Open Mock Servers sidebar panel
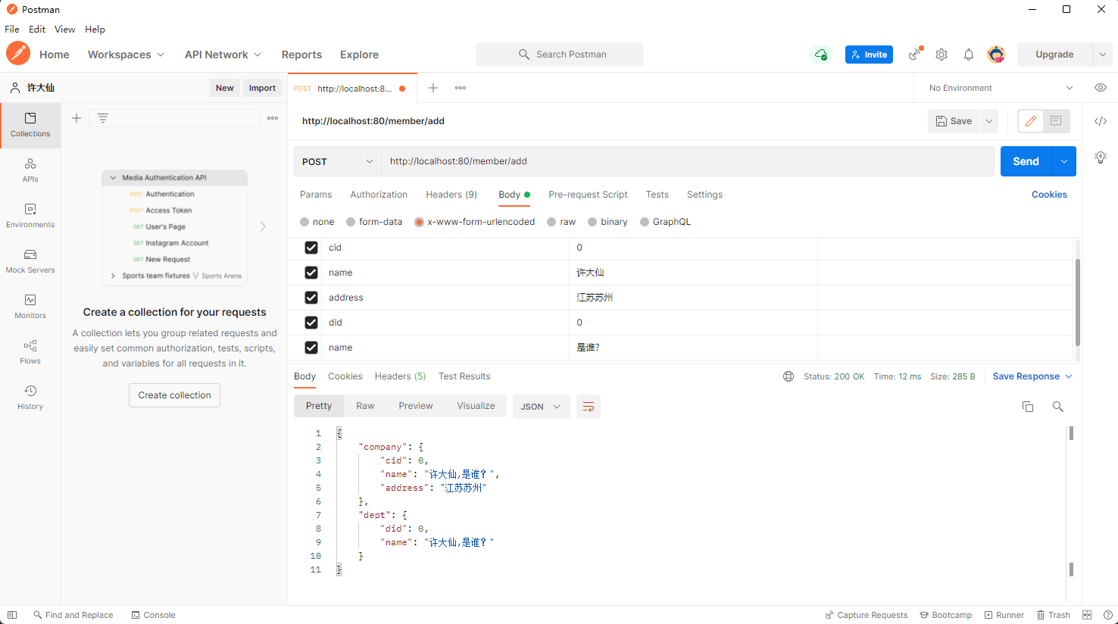Image resolution: width=1118 pixels, height=624 pixels. 30,261
